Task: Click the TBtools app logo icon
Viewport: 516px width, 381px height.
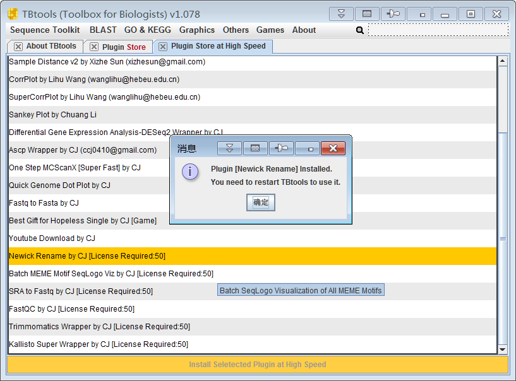Action: 13,14
